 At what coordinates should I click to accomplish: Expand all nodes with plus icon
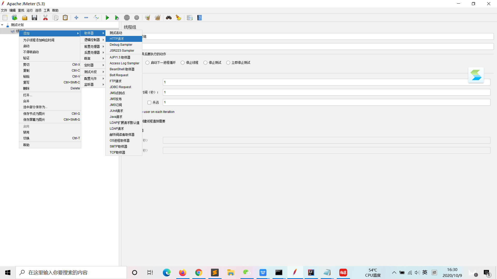pyautogui.click(x=76, y=18)
